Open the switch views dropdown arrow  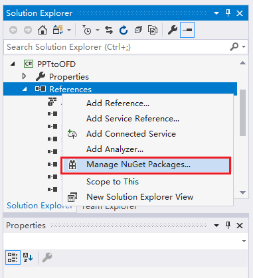coord(69,30)
